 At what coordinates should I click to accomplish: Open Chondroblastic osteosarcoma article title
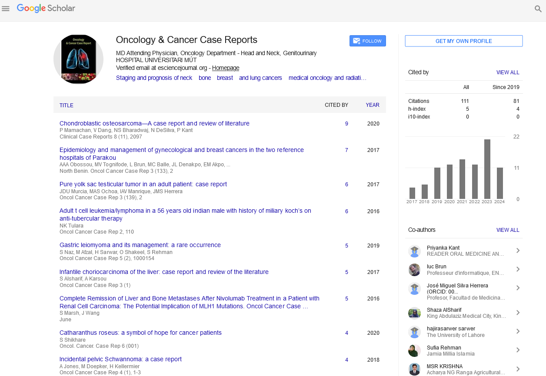click(154, 123)
